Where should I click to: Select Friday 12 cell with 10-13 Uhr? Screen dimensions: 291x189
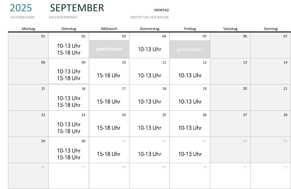point(190,76)
